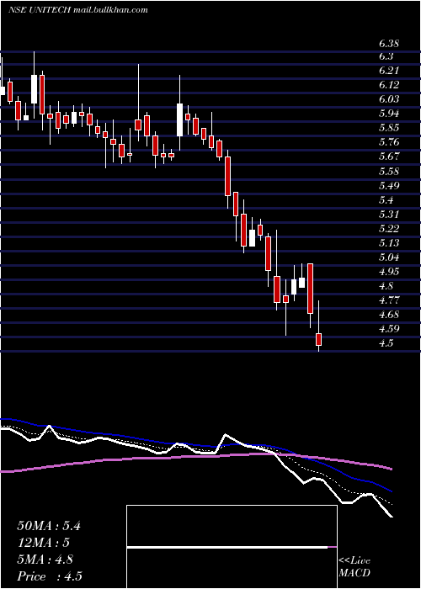Click the 4.8 price axis label
Image resolution: width=421 pixels, height=589 pixels.
coord(386,286)
